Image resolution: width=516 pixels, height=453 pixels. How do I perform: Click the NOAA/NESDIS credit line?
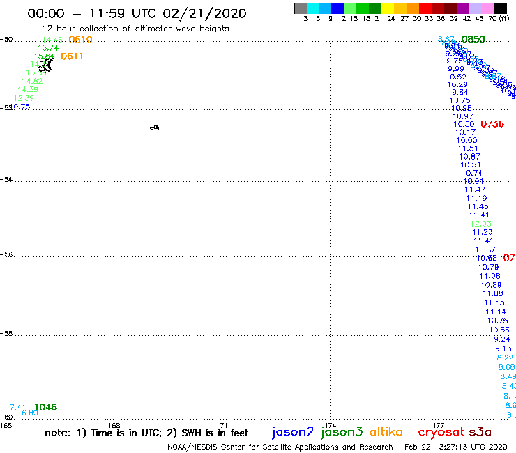[x=280, y=447]
